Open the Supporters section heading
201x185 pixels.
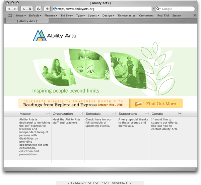[128, 114]
